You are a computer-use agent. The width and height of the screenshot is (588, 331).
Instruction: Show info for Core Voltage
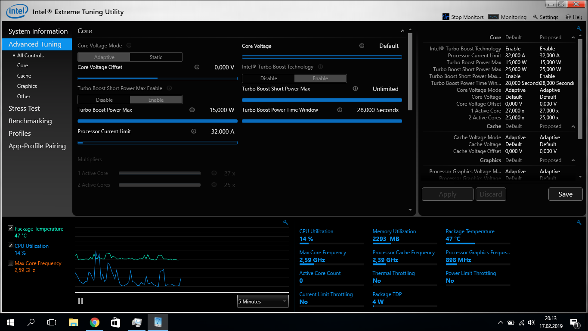click(x=362, y=46)
